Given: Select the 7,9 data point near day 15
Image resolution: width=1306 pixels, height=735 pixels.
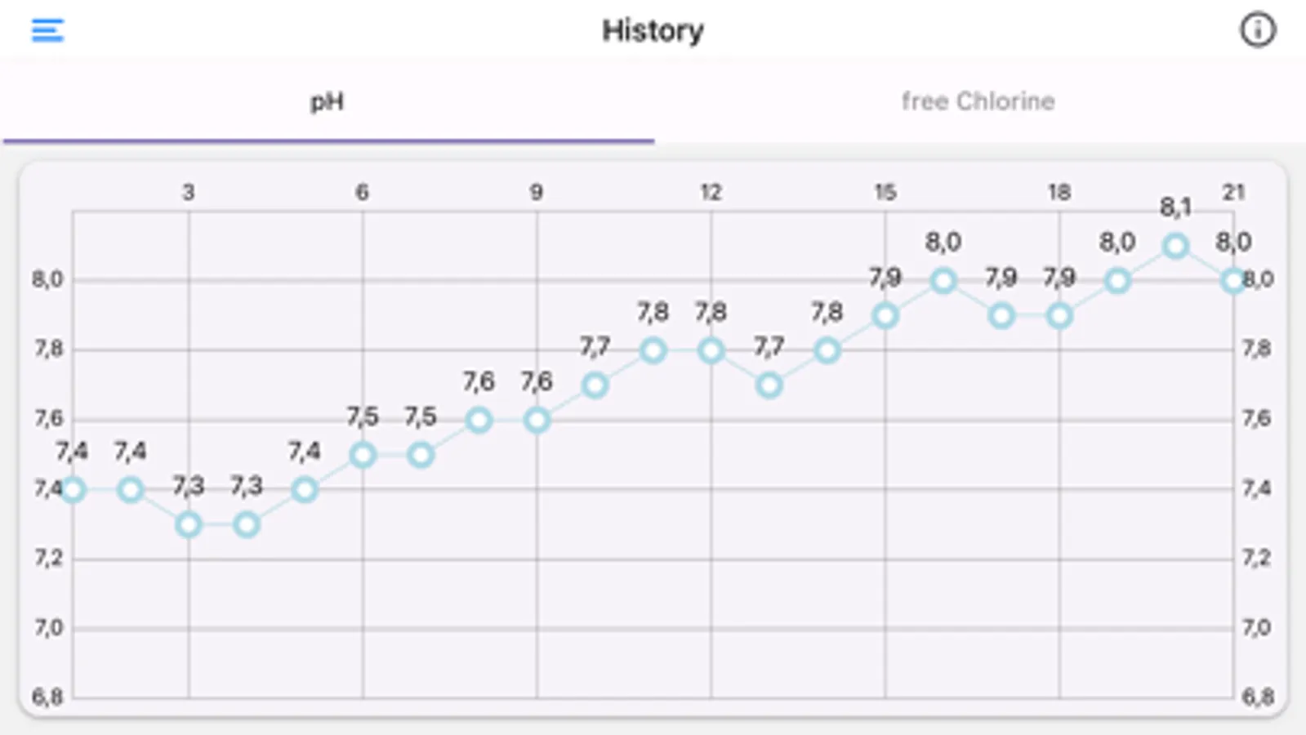Looking at the screenshot, I should tap(885, 314).
